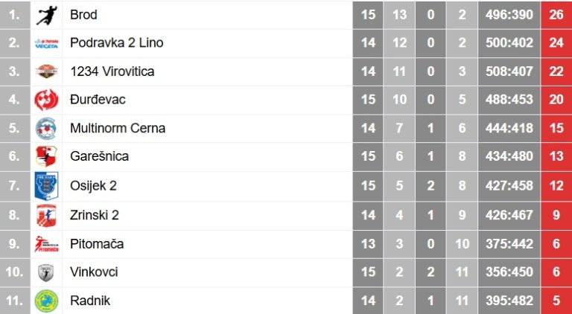Viewport: 572px width, 314px height.
Task: Open the Podravka 2 Lino team link
Action: [x=117, y=43]
